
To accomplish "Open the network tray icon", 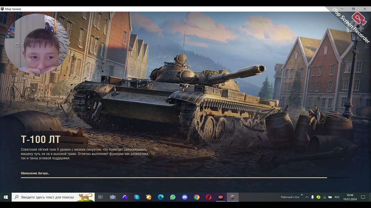I will (x=324, y=197).
